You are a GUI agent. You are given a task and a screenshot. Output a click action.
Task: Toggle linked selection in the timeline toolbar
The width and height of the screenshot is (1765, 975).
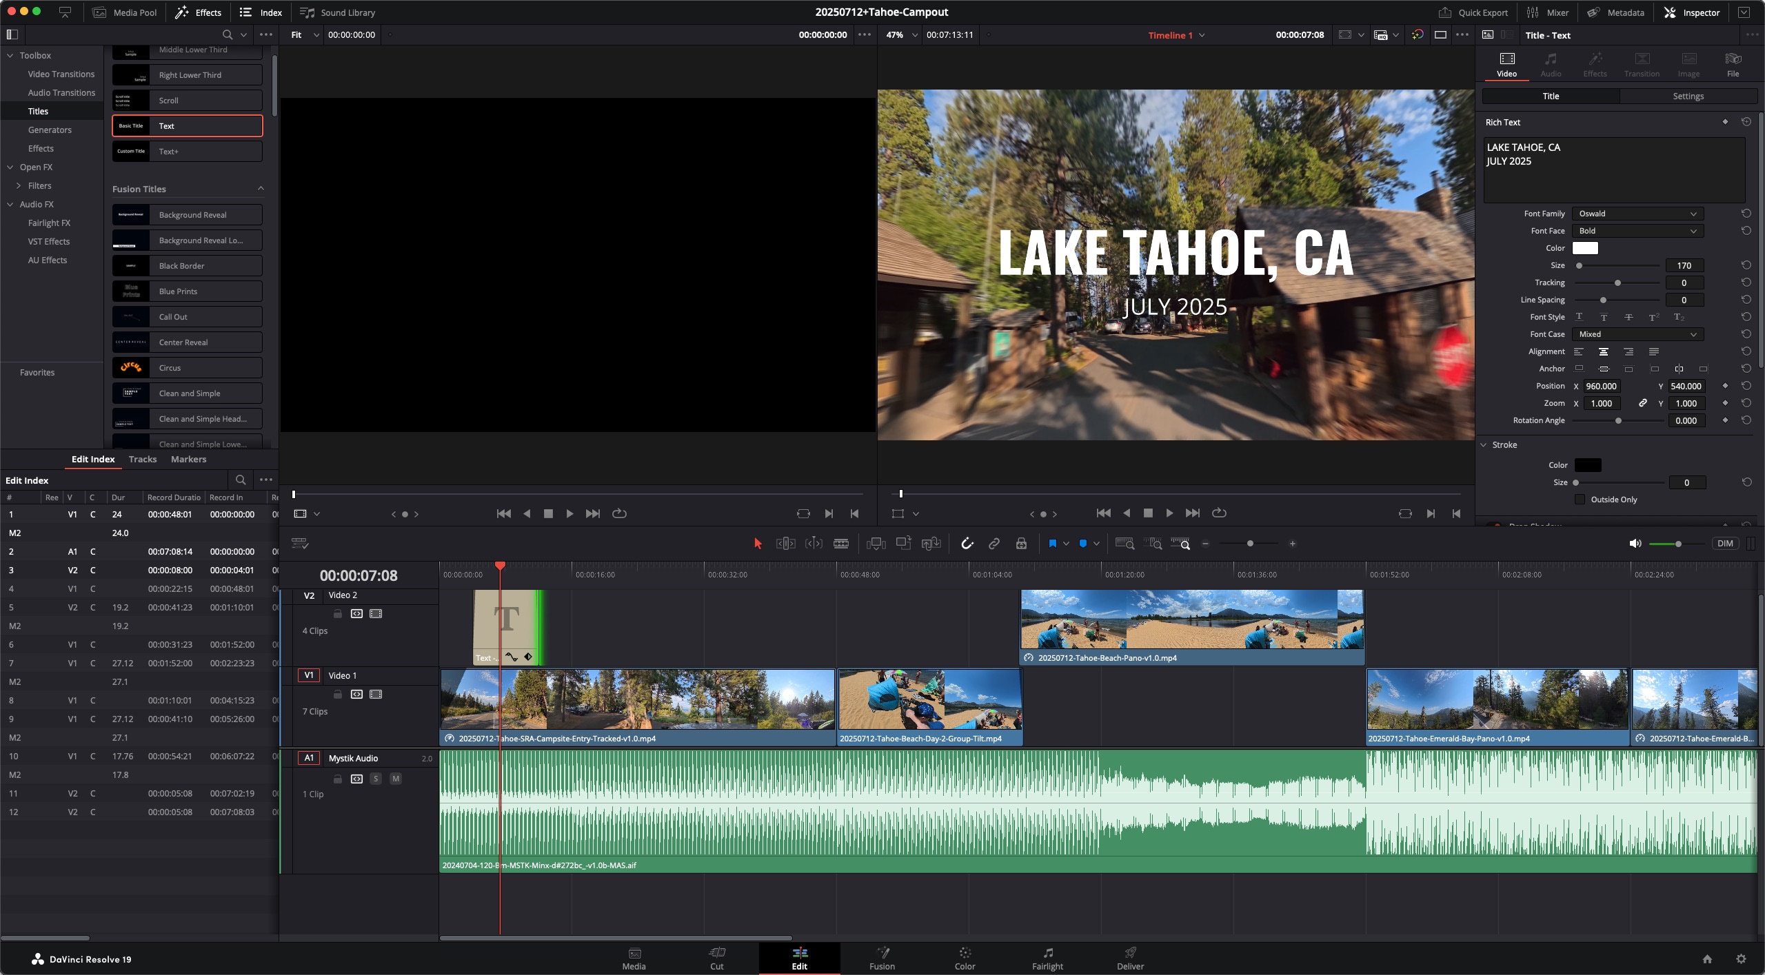point(995,543)
